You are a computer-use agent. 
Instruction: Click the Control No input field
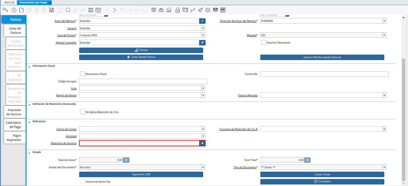[x=324, y=74]
